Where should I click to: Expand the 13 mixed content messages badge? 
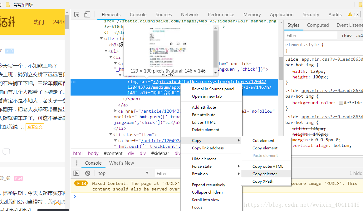click(x=81, y=183)
